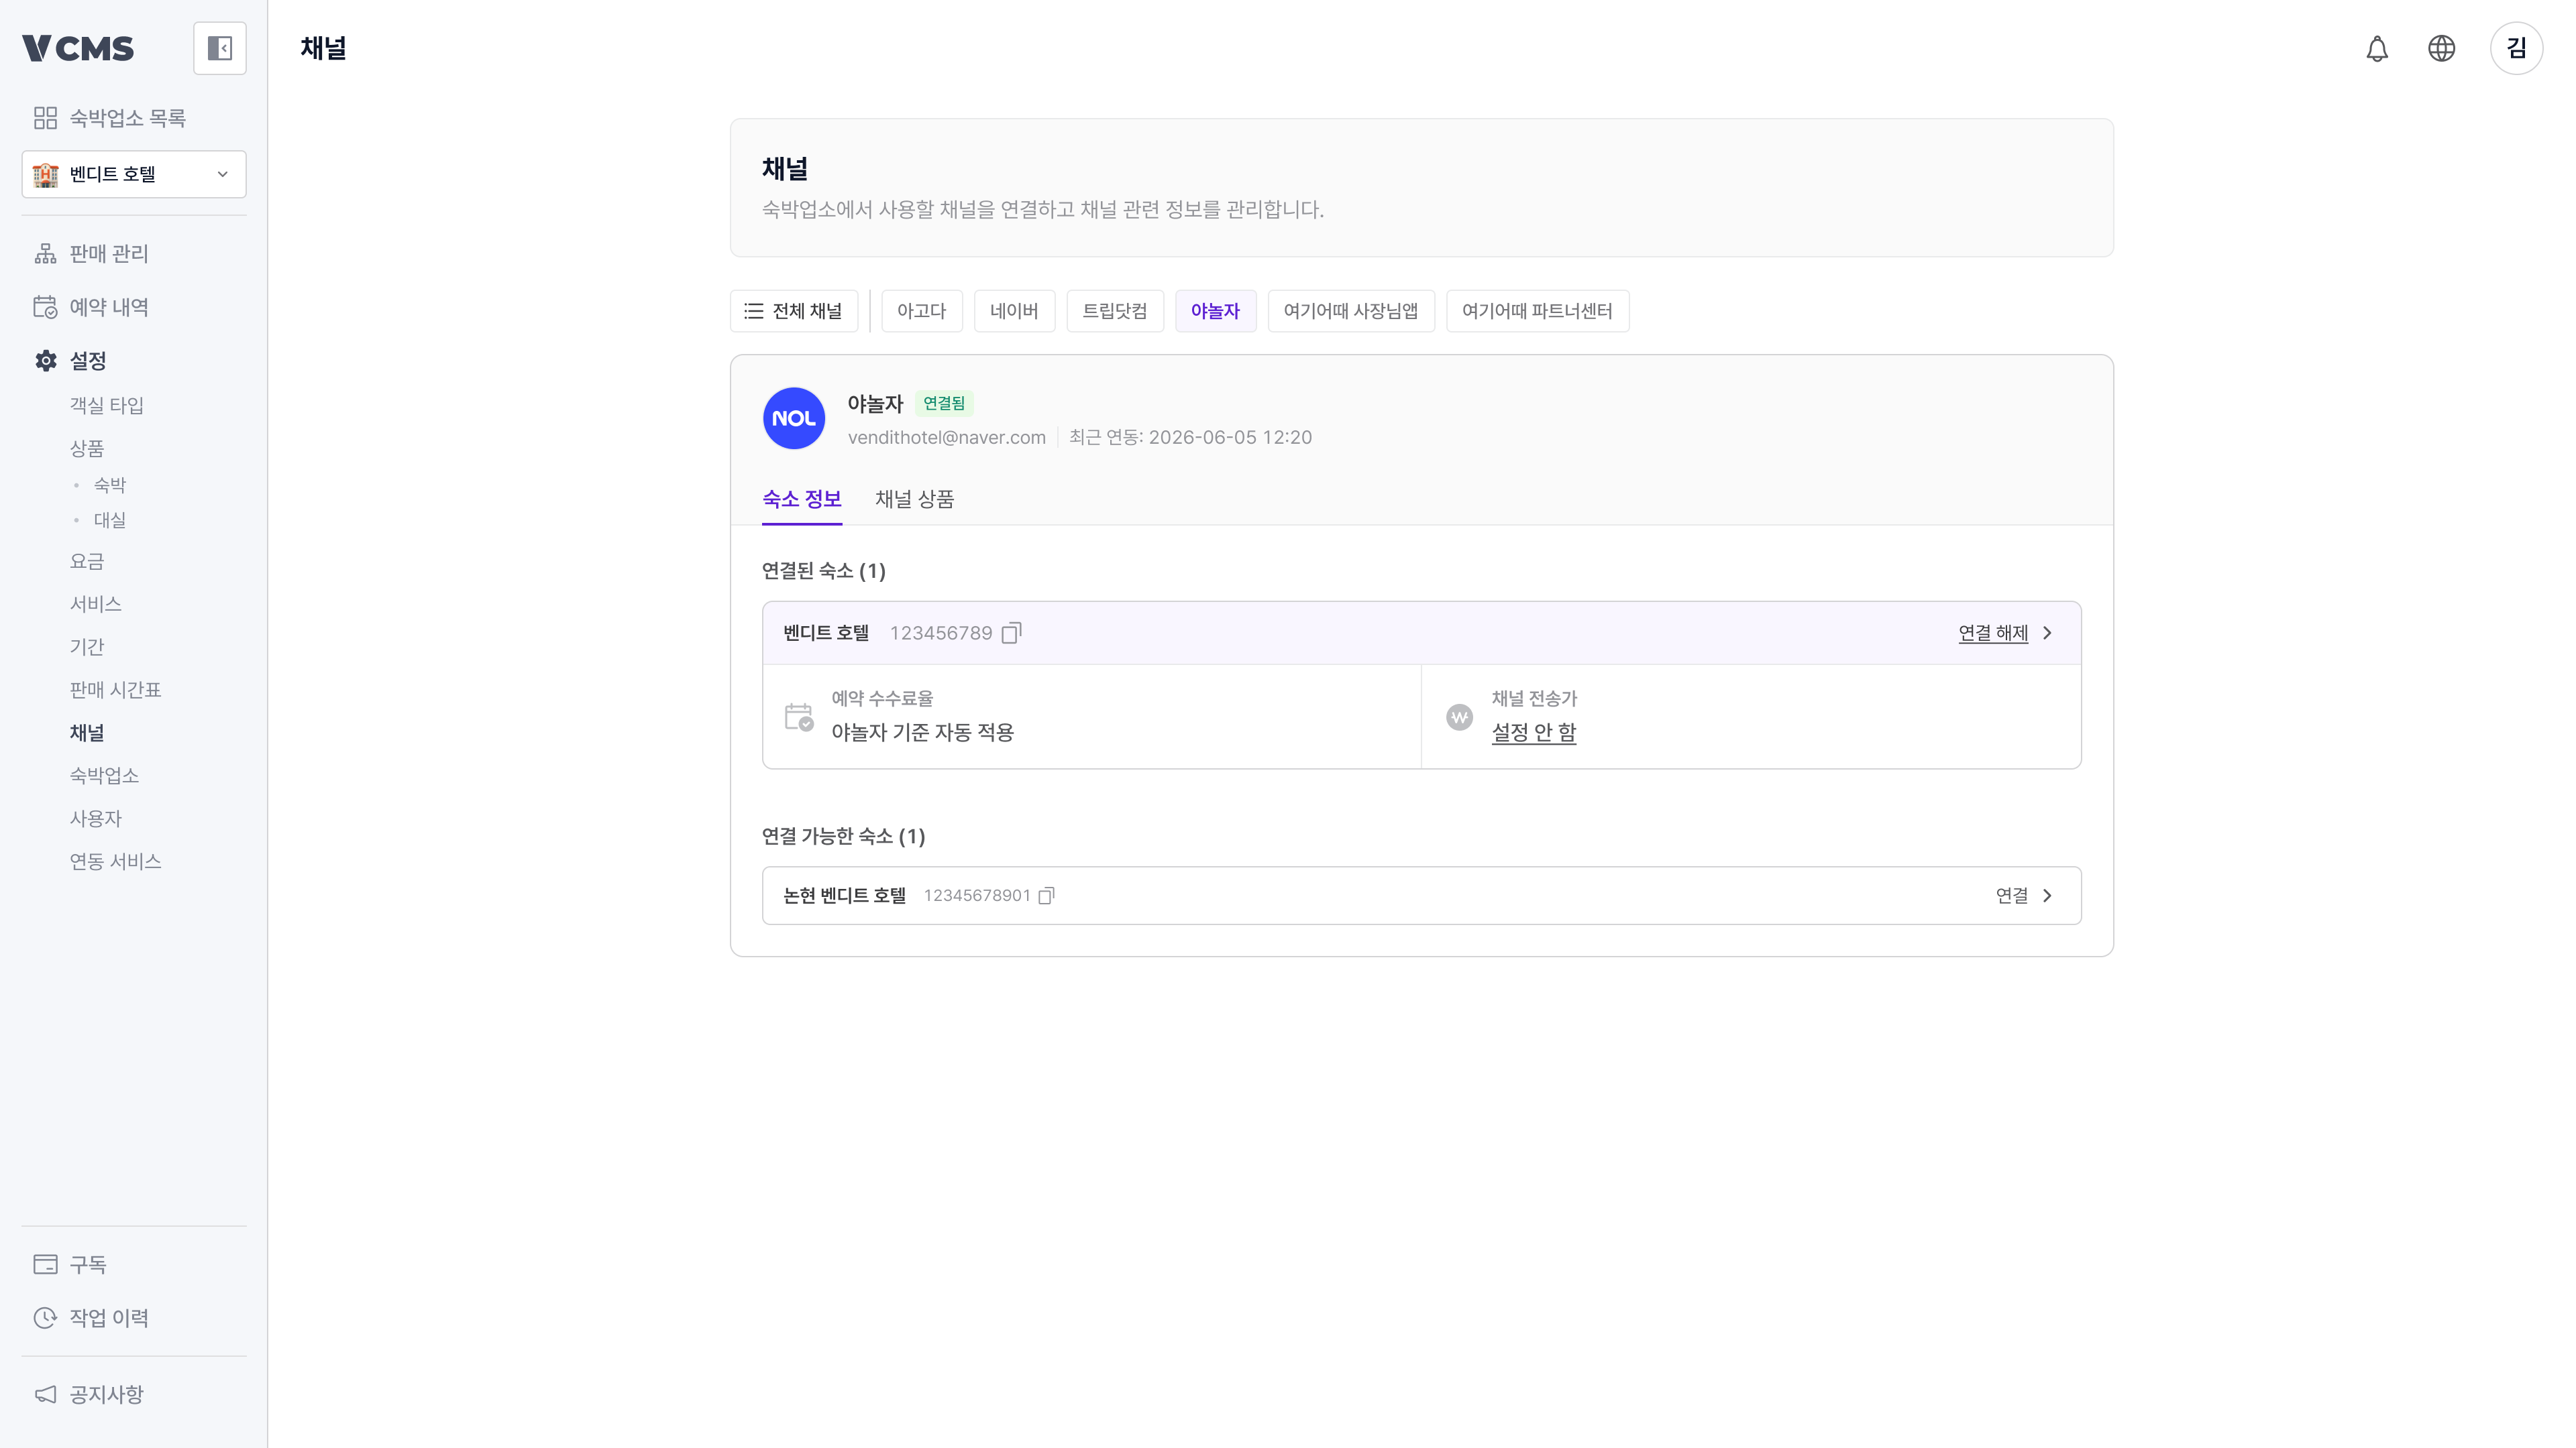The height and width of the screenshot is (1448, 2576).
Task: Click the 공지사항 megaphone icon
Action: [45, 1394]
